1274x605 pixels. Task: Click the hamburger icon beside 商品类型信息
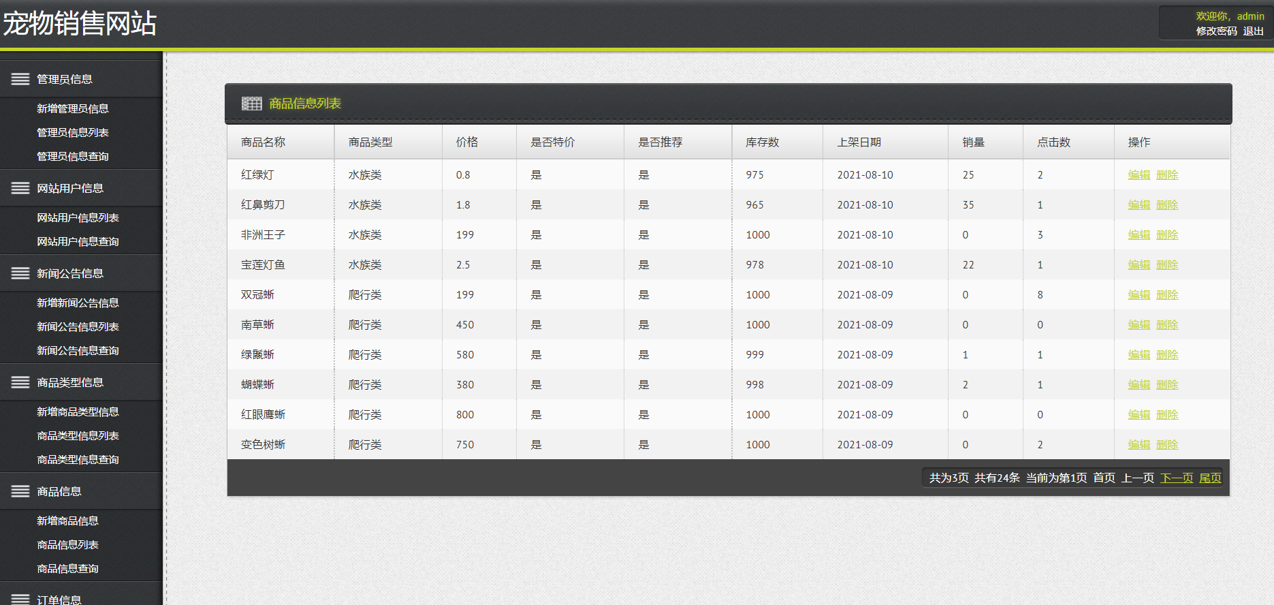click(x=20, y=382)
